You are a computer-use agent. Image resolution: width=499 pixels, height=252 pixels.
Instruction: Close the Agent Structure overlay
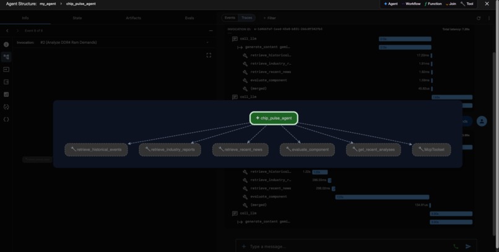[x=487, y=4]
